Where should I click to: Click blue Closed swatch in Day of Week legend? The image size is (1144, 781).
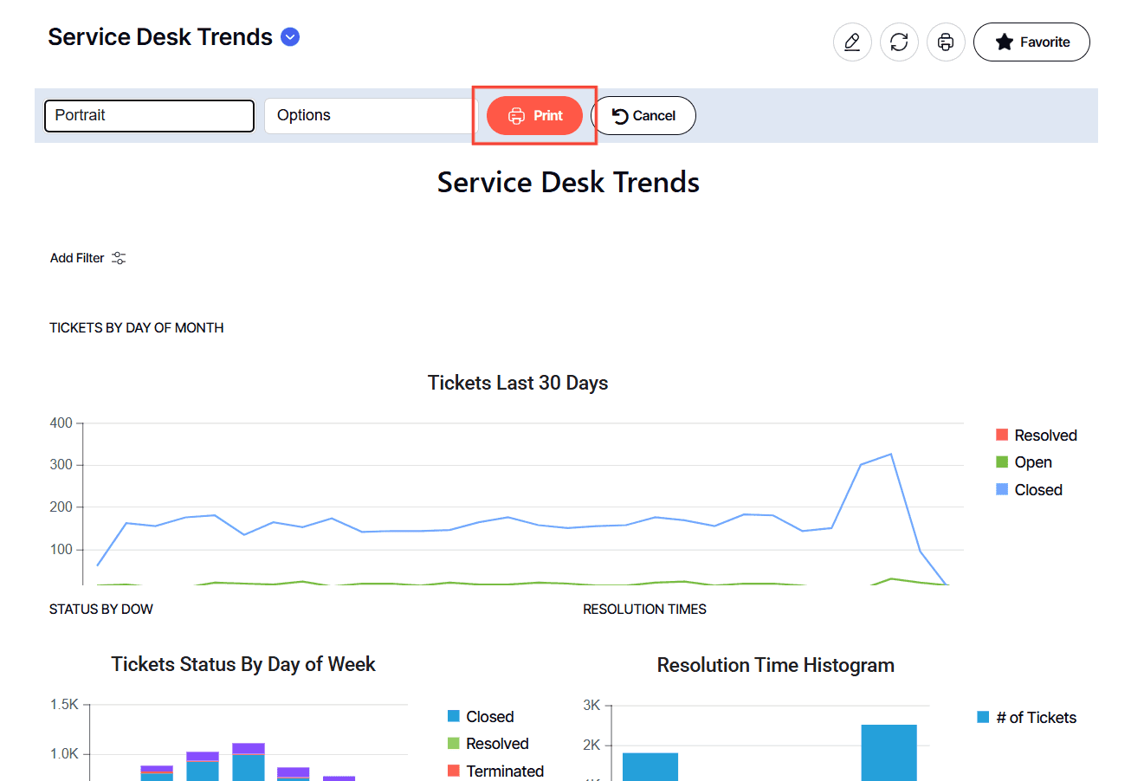[454, 716]
